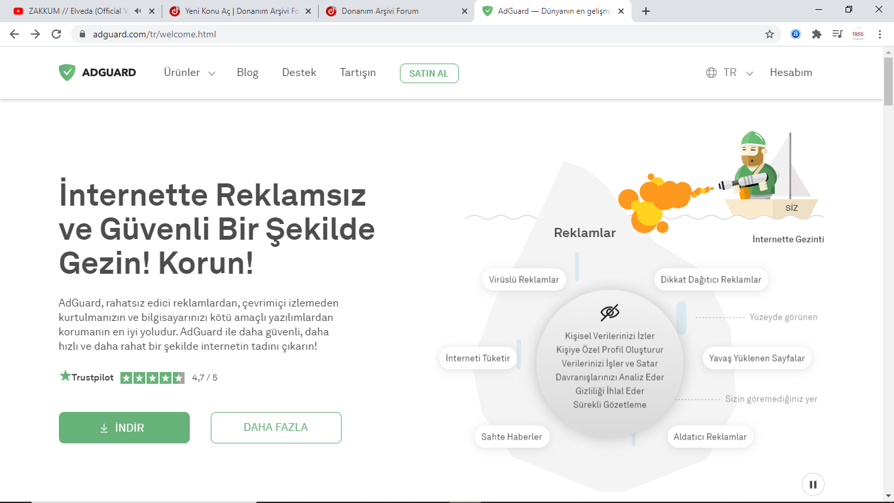Image resolution: width=894 pixels, height=503 pixels.
Task: Click the Gizliliği İhlal Eder text
Action: pyautogui.click(x=610, y=391)
